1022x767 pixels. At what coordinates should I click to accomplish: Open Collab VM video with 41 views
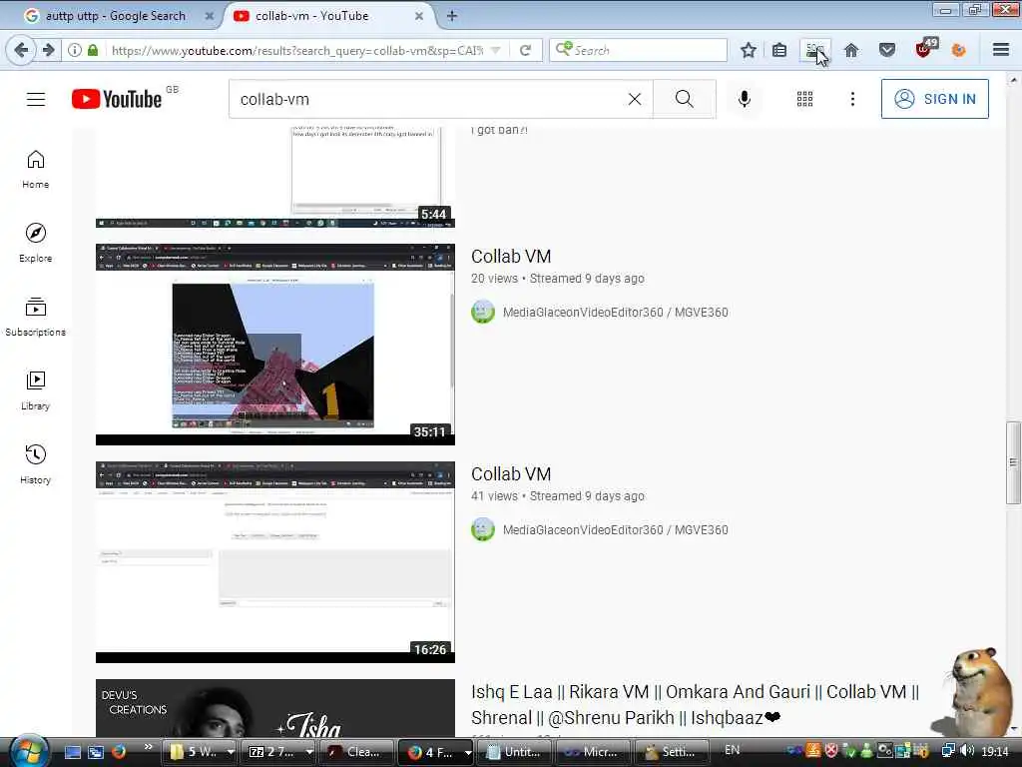pos(511,474)
